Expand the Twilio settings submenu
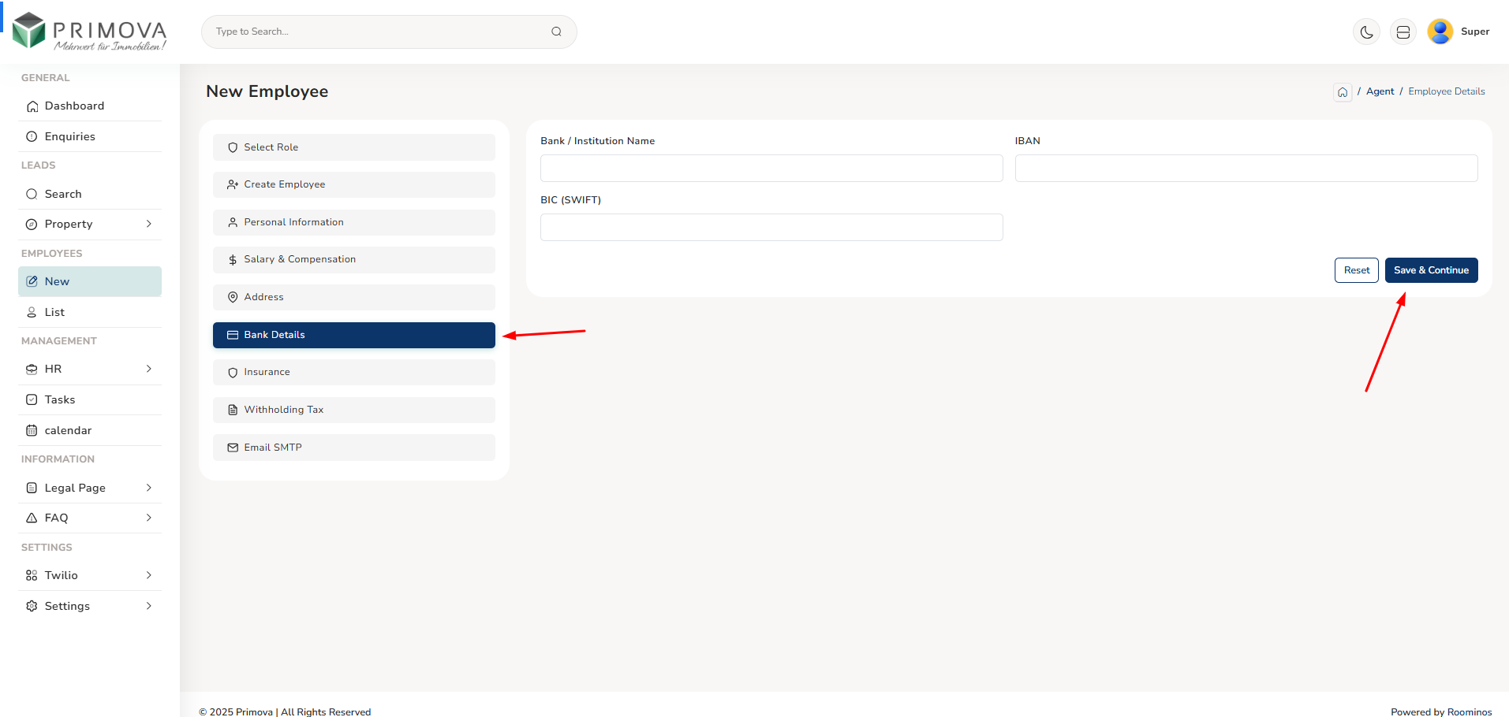The image size is (1509, 717). (148, 575)
